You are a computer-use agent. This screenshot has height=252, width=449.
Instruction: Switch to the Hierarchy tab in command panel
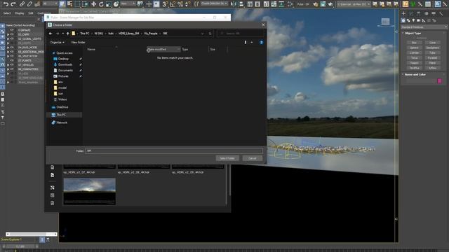pos(419,13)
